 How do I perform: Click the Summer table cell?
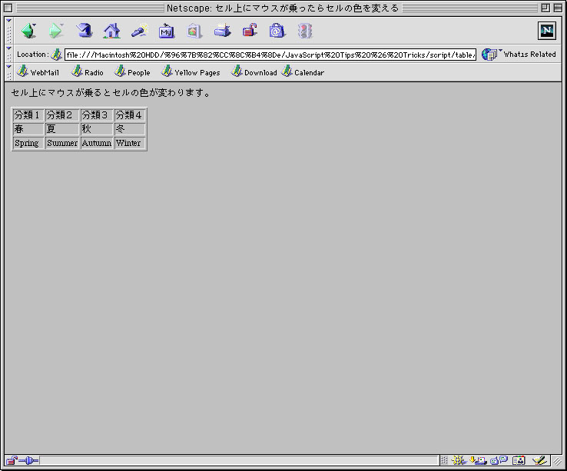tap(62, 143)
